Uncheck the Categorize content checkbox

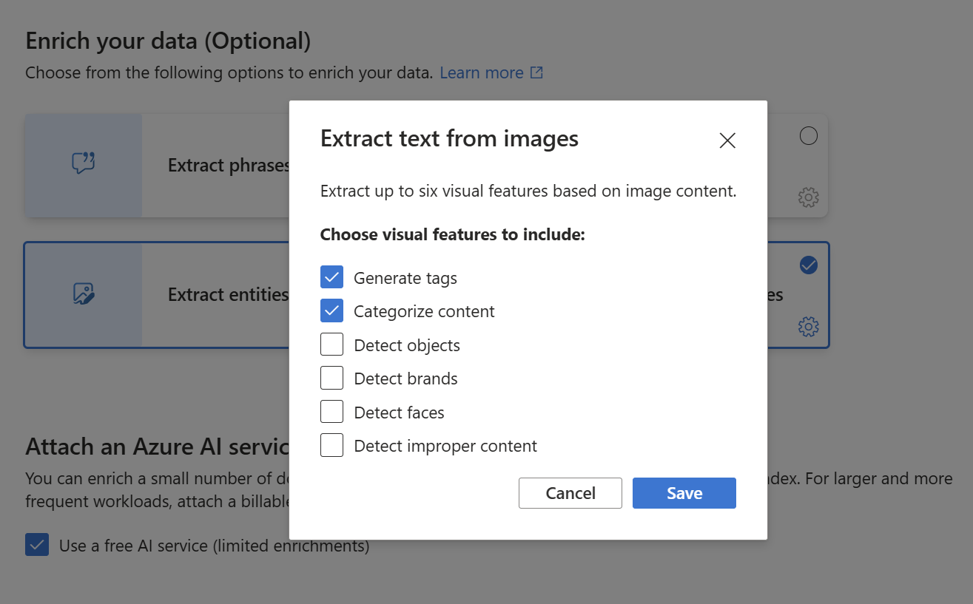tap(331, 311)
